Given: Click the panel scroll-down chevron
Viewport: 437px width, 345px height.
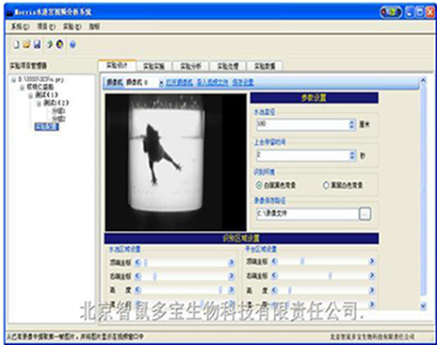Looking at the screenshot, I should point(423,305).
